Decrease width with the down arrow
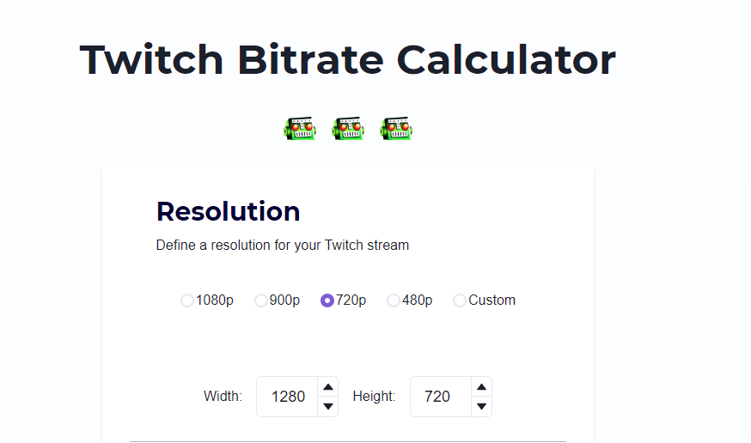 [x=328, y=406]
